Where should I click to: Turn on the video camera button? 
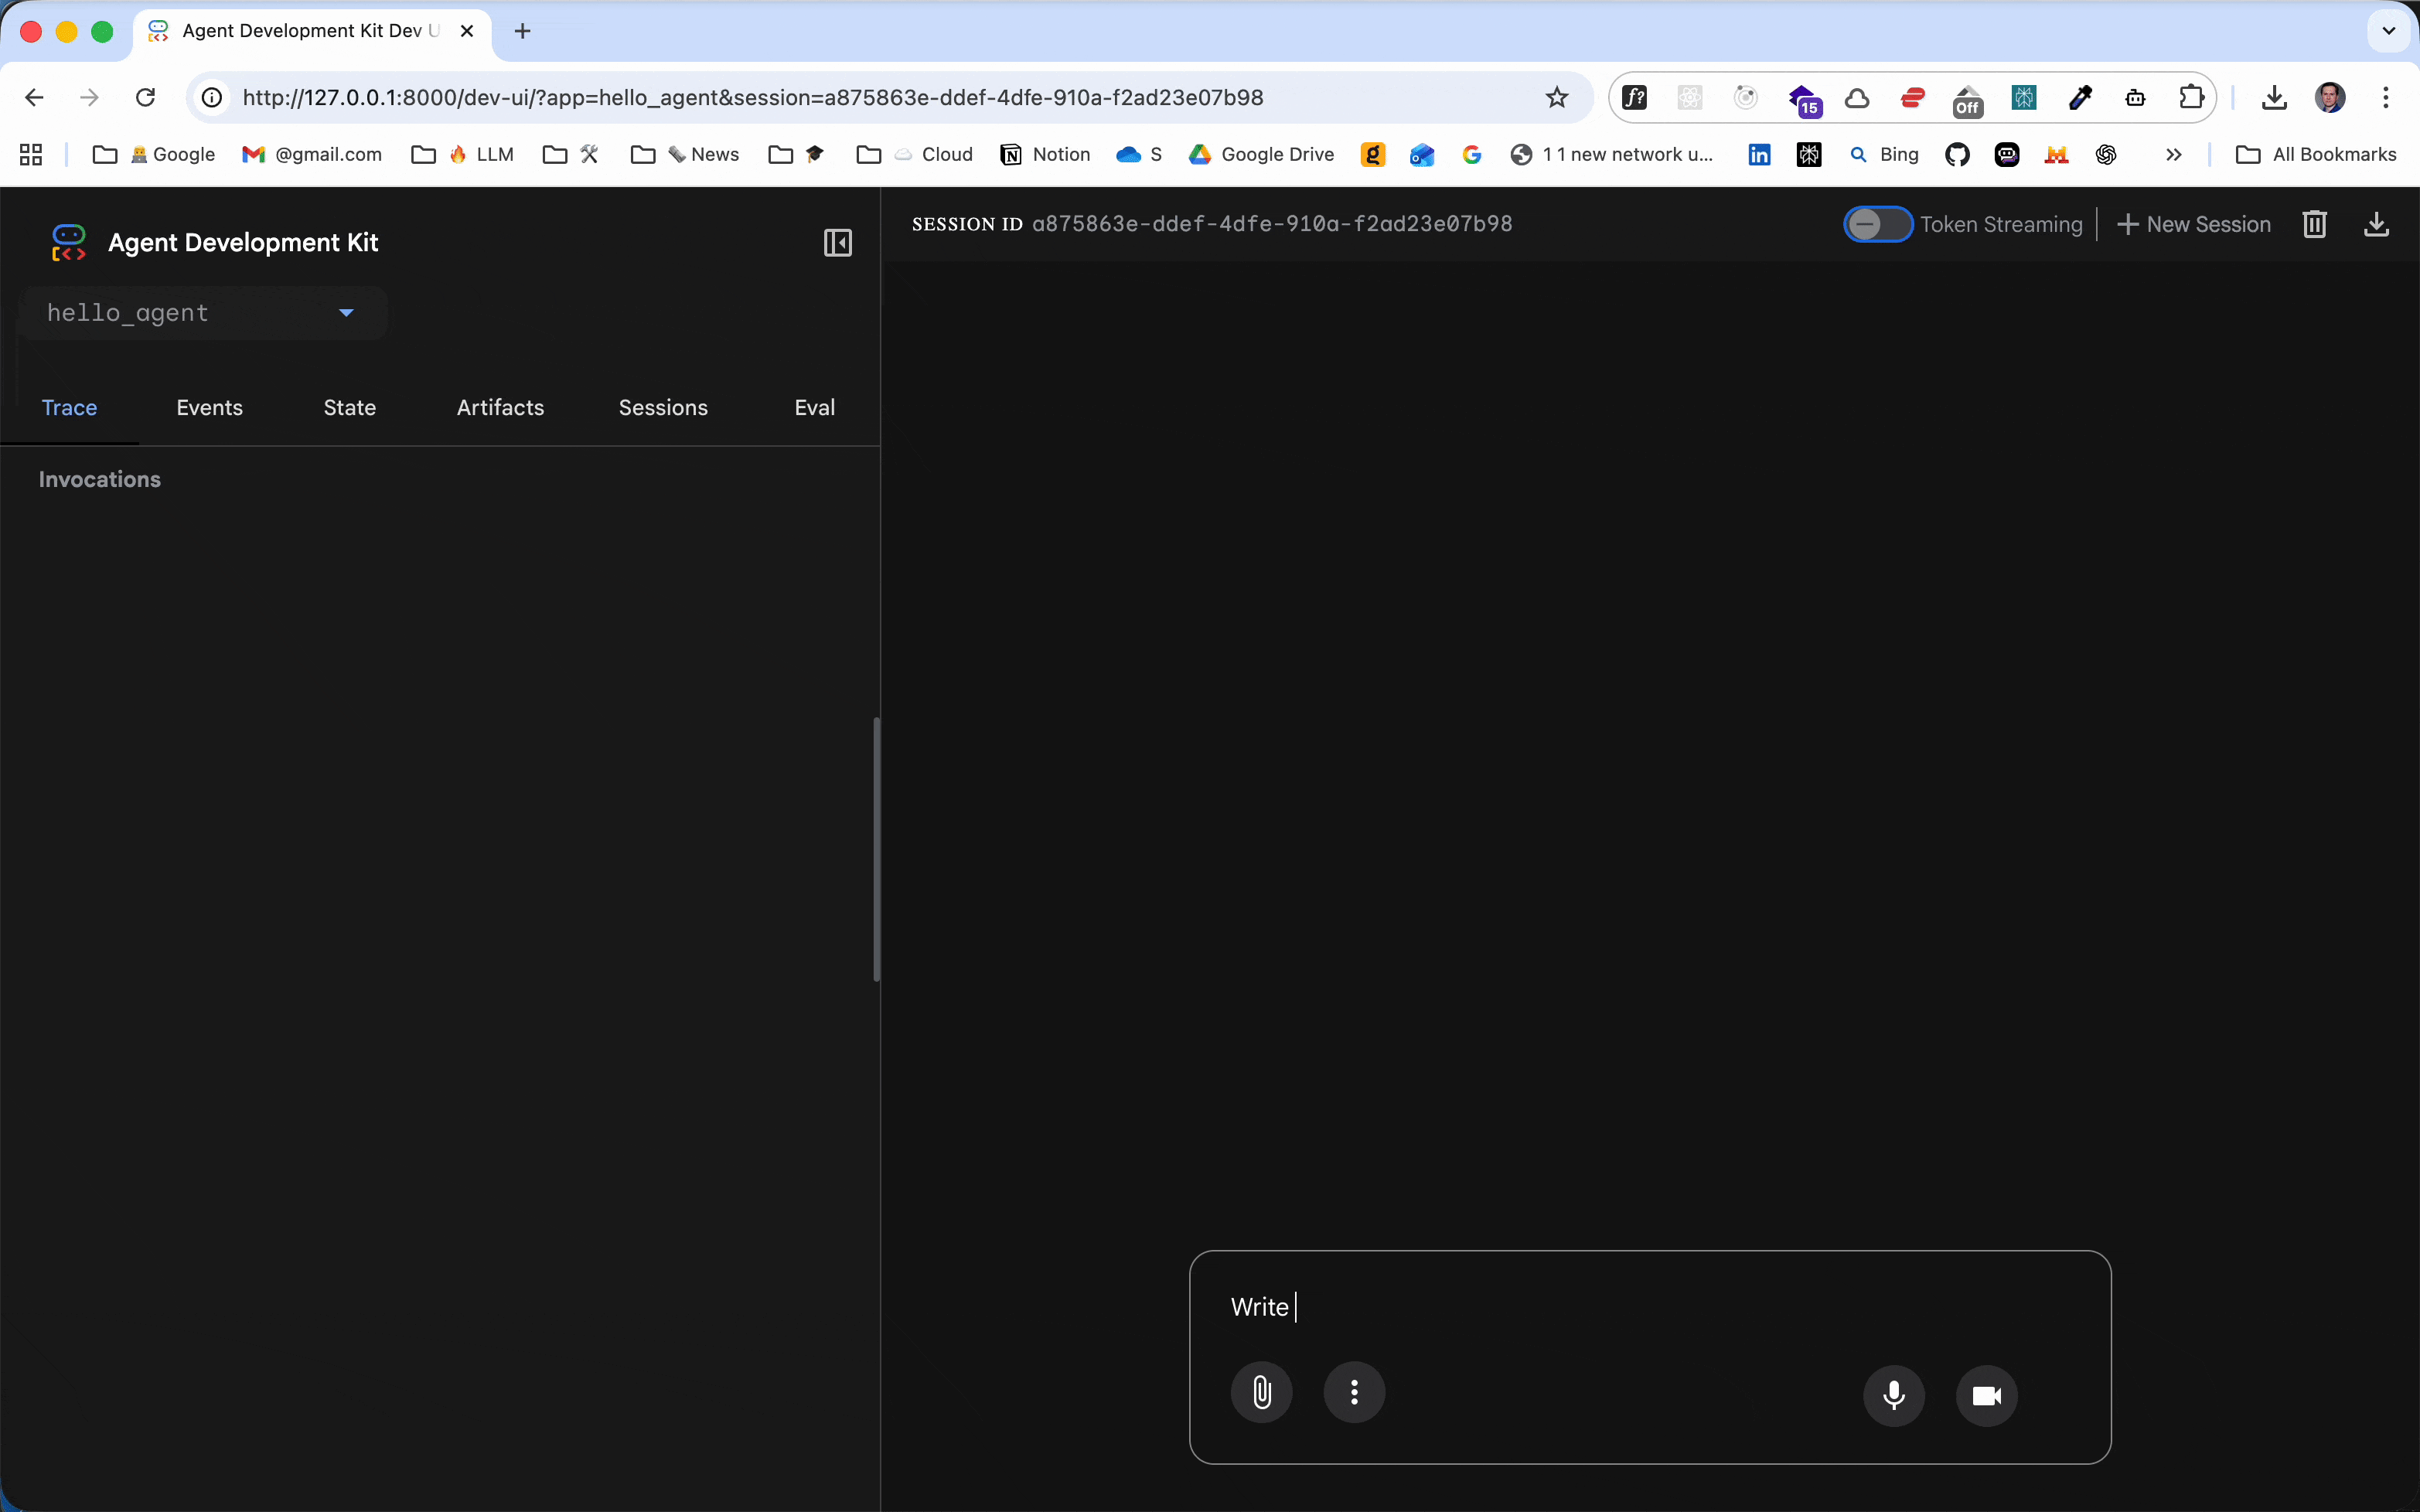point(1986,1395)
